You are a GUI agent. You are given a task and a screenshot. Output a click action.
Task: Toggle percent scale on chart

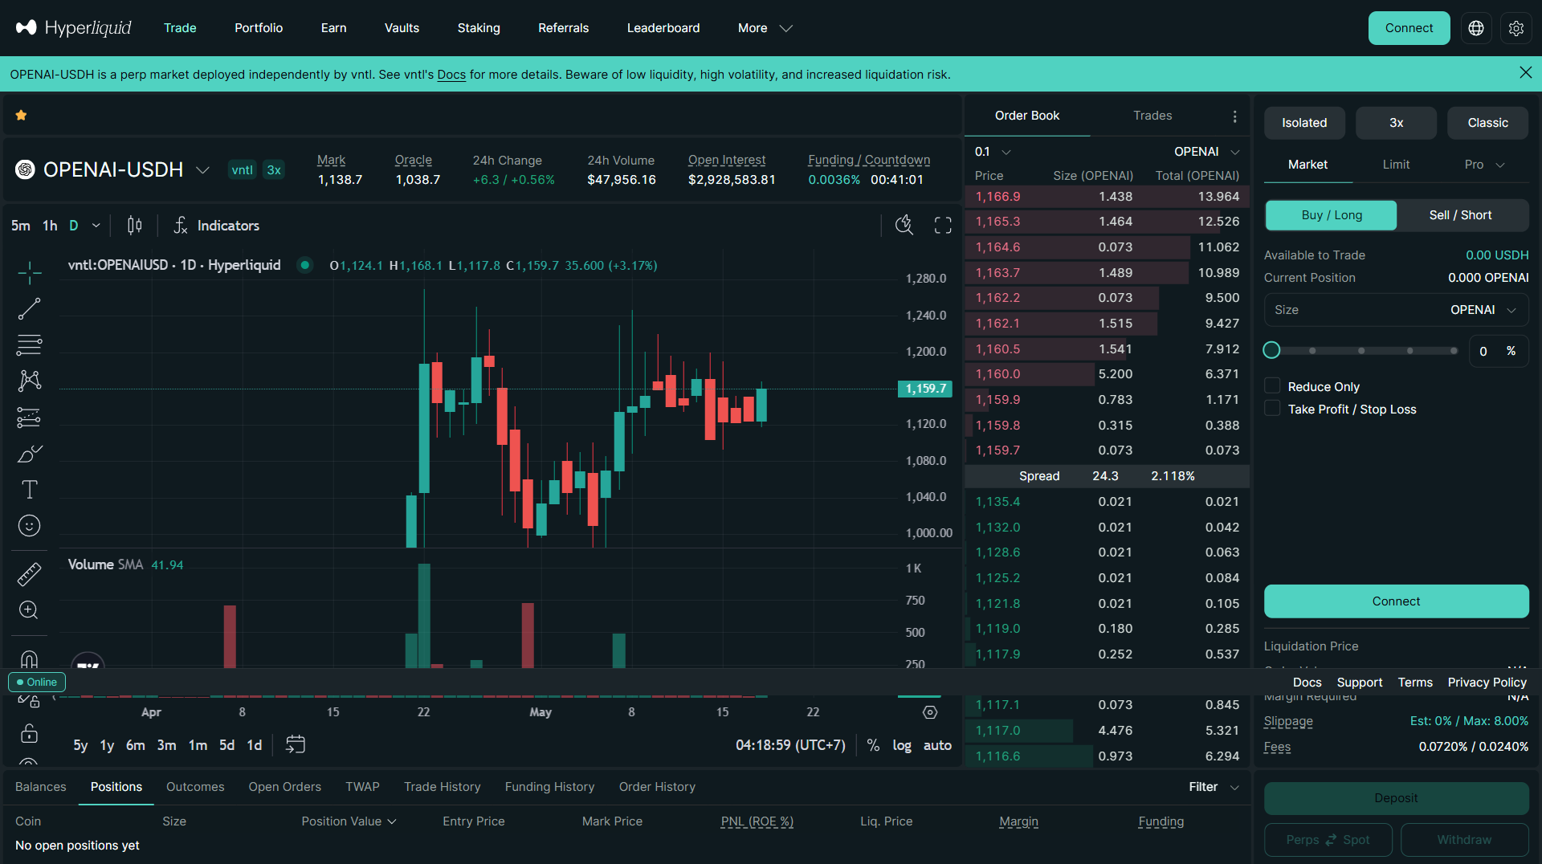873,745
